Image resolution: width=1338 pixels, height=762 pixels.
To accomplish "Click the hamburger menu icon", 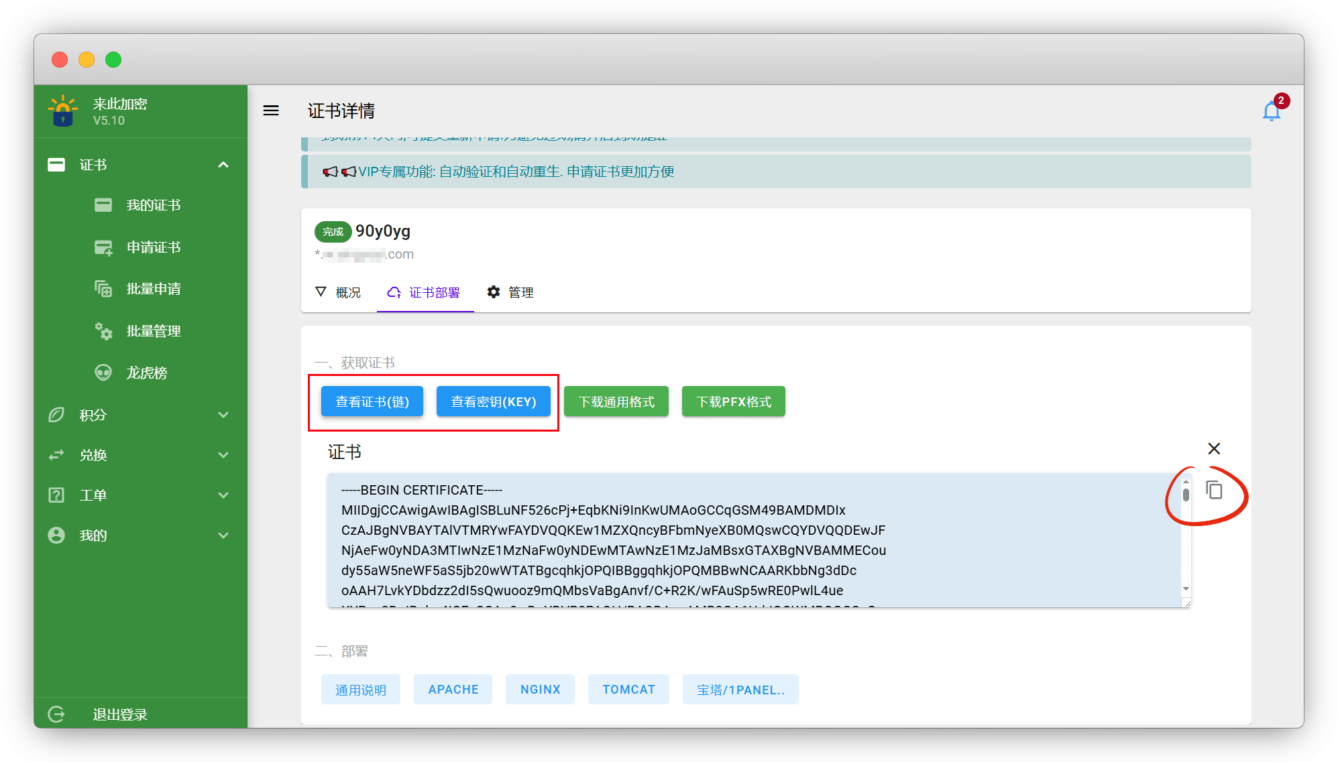I will tap(271, 111).
